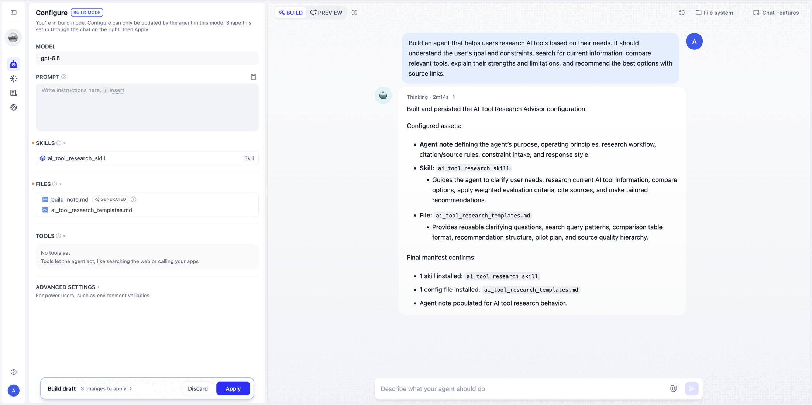The image size is (812, 405).
Task: Expand the Skills section arrow
Action: click(x=65, y=143)
